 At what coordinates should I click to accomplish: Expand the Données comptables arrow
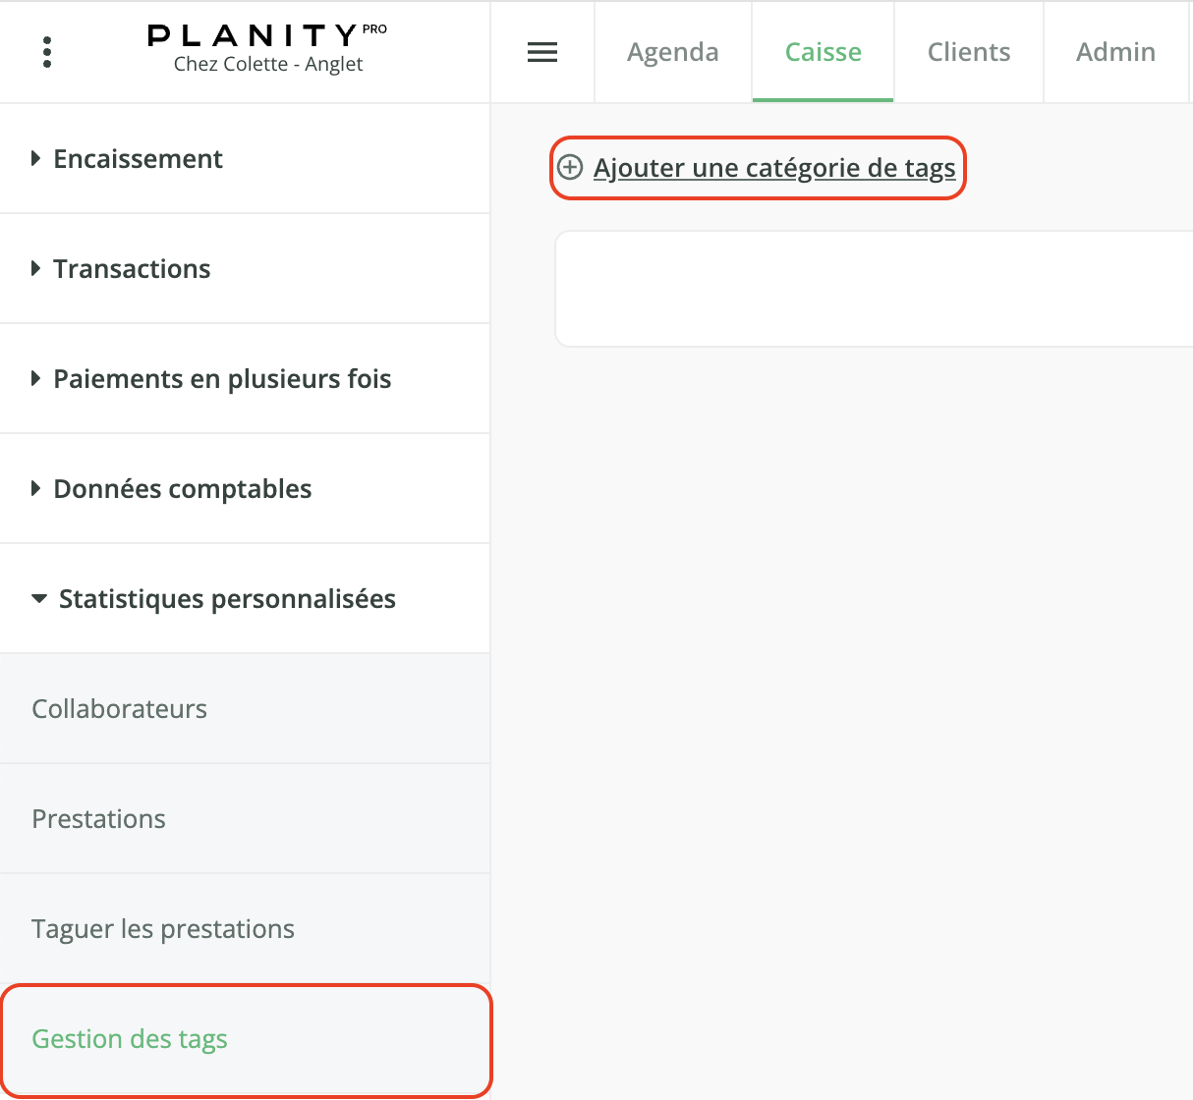click(35, 488)
